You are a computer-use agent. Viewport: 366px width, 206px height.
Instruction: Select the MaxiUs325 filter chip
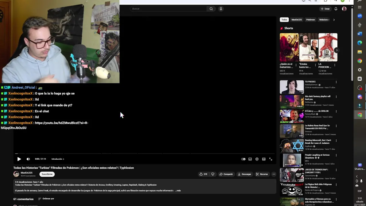pyautogui.click(x=297, y=20)
